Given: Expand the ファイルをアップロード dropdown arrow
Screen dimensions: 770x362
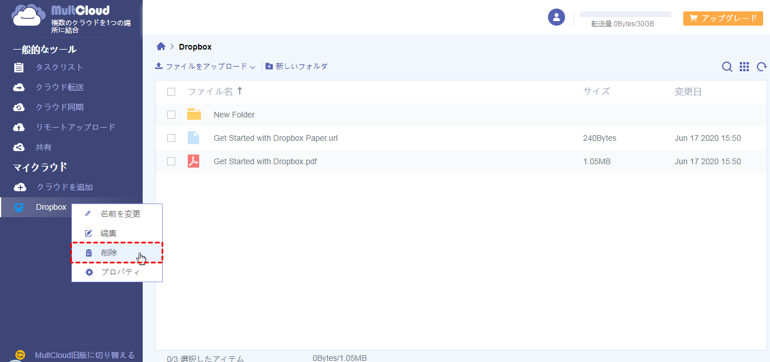Looking at the screenshot, I should pos(252,67).
